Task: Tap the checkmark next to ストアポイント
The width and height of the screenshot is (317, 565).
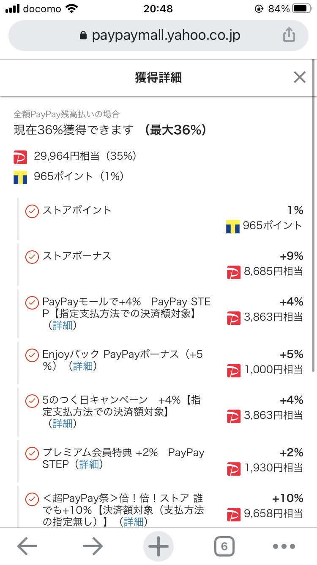Action: coord(32,211)
